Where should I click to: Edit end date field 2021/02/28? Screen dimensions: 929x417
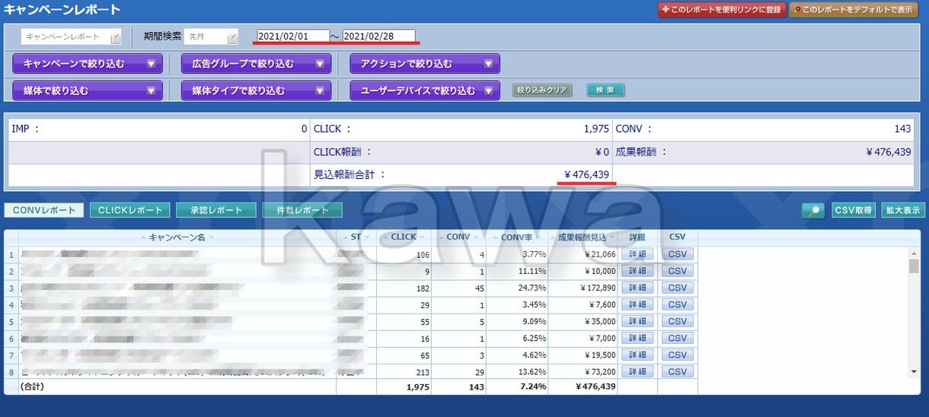[x=378, y=36]
